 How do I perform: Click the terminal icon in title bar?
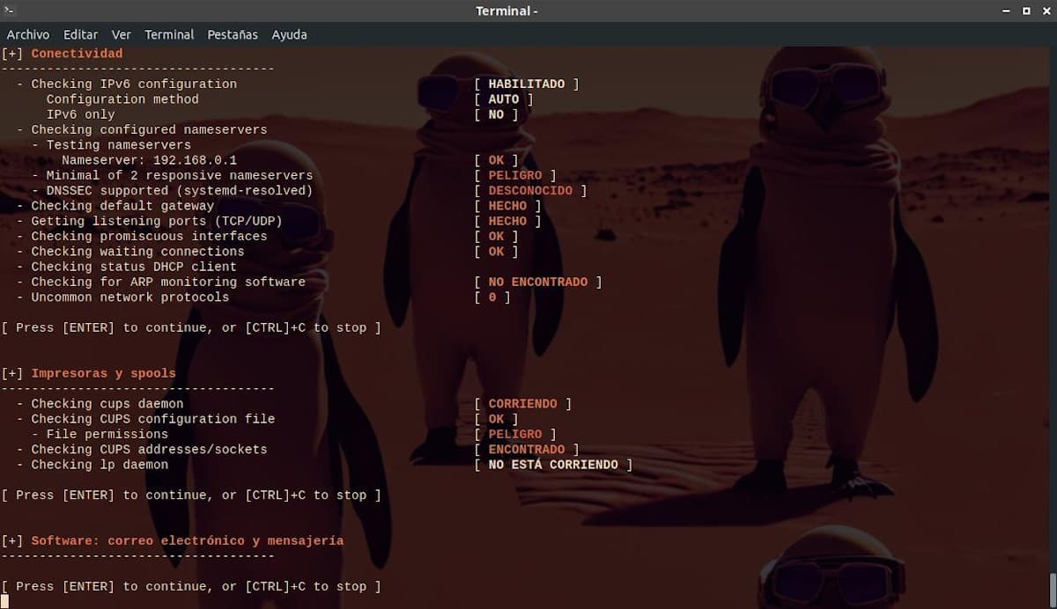11,11
